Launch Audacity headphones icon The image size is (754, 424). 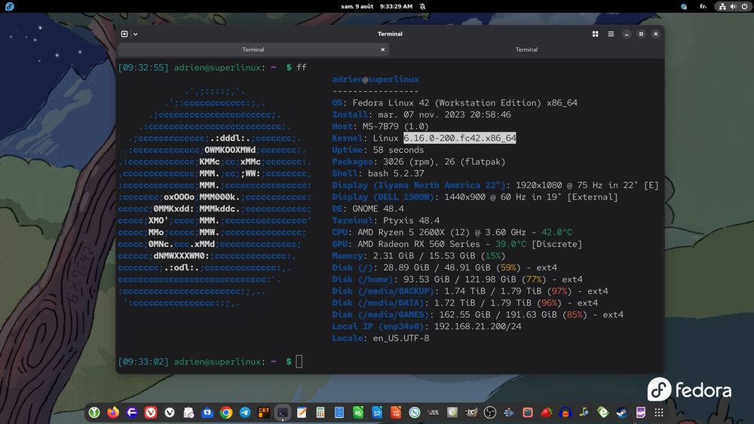[565, 412]
